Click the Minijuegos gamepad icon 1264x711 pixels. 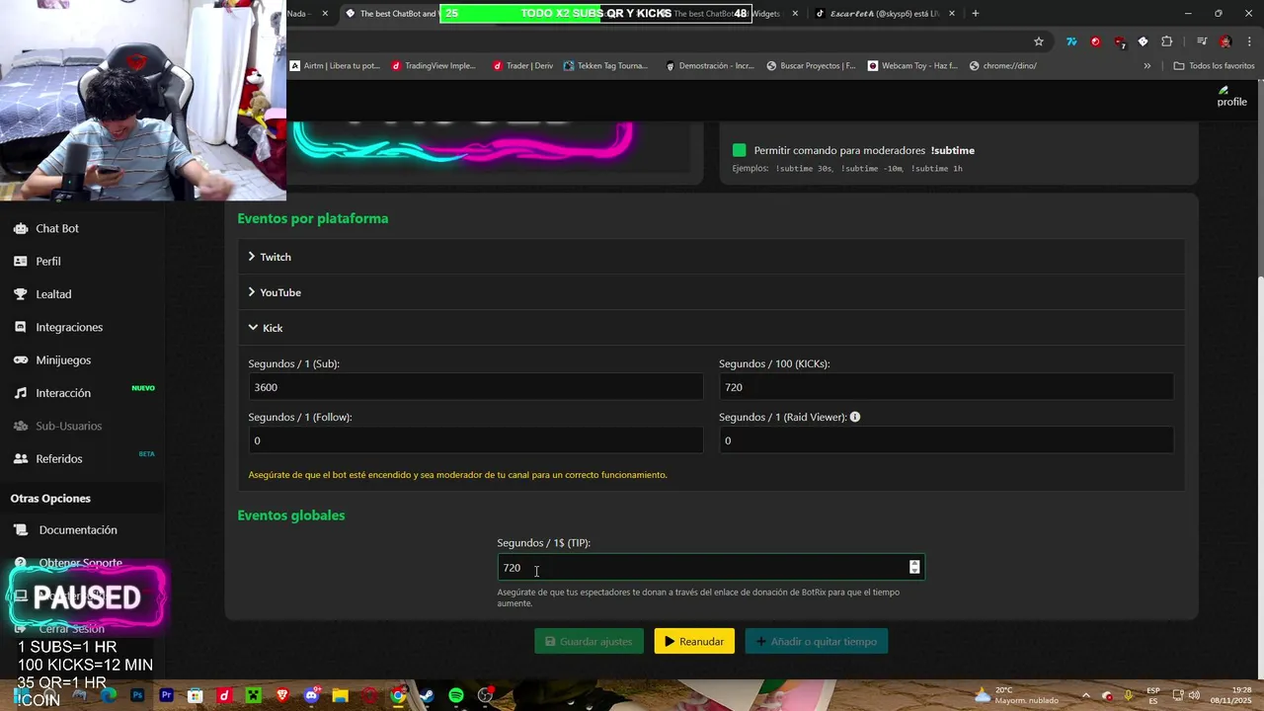(x=21, y=360)
